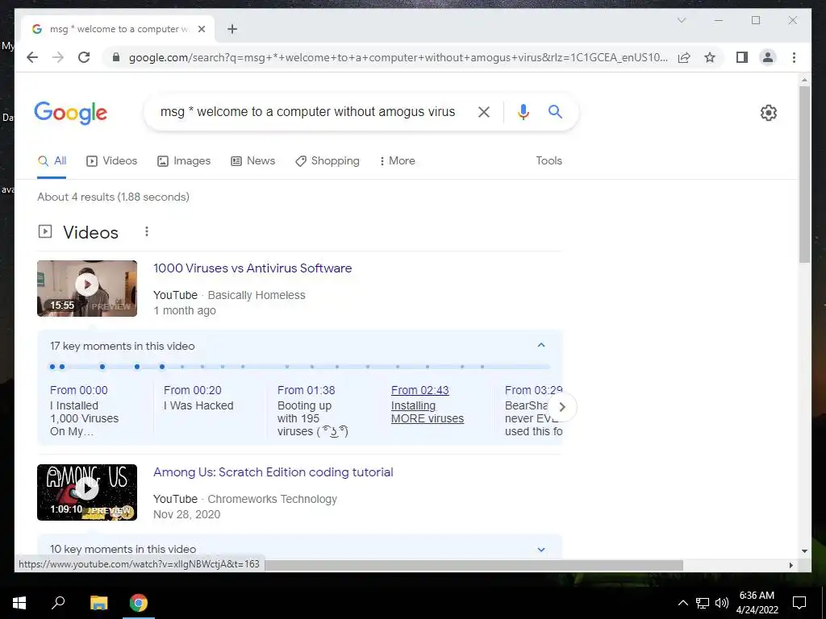Click the forward navigation arrow
Image resolution: width=826 pixels, height=619 pixels.
coord(58,57)
